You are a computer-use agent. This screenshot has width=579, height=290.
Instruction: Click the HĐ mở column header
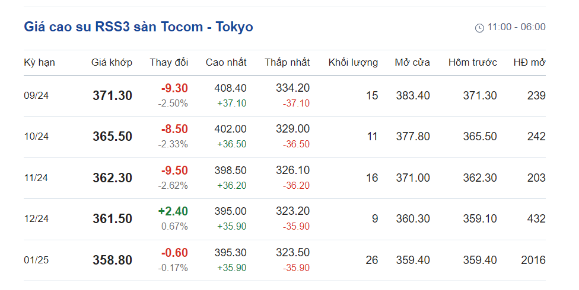(529, 62)
